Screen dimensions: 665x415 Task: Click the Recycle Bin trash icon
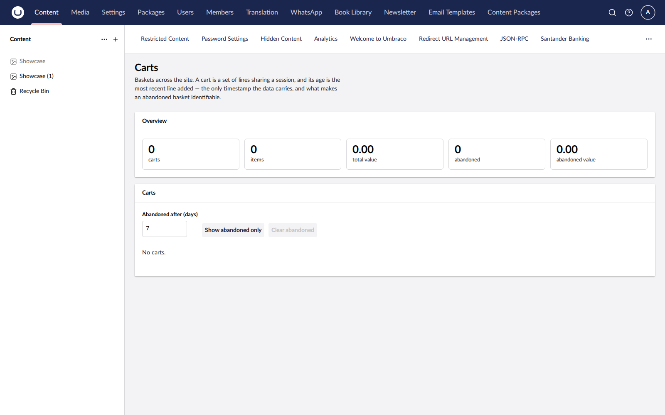(13, 91)
